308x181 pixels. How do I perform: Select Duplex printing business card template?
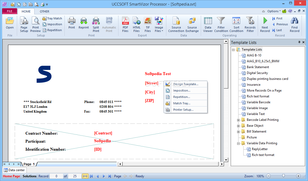point(267,79)
